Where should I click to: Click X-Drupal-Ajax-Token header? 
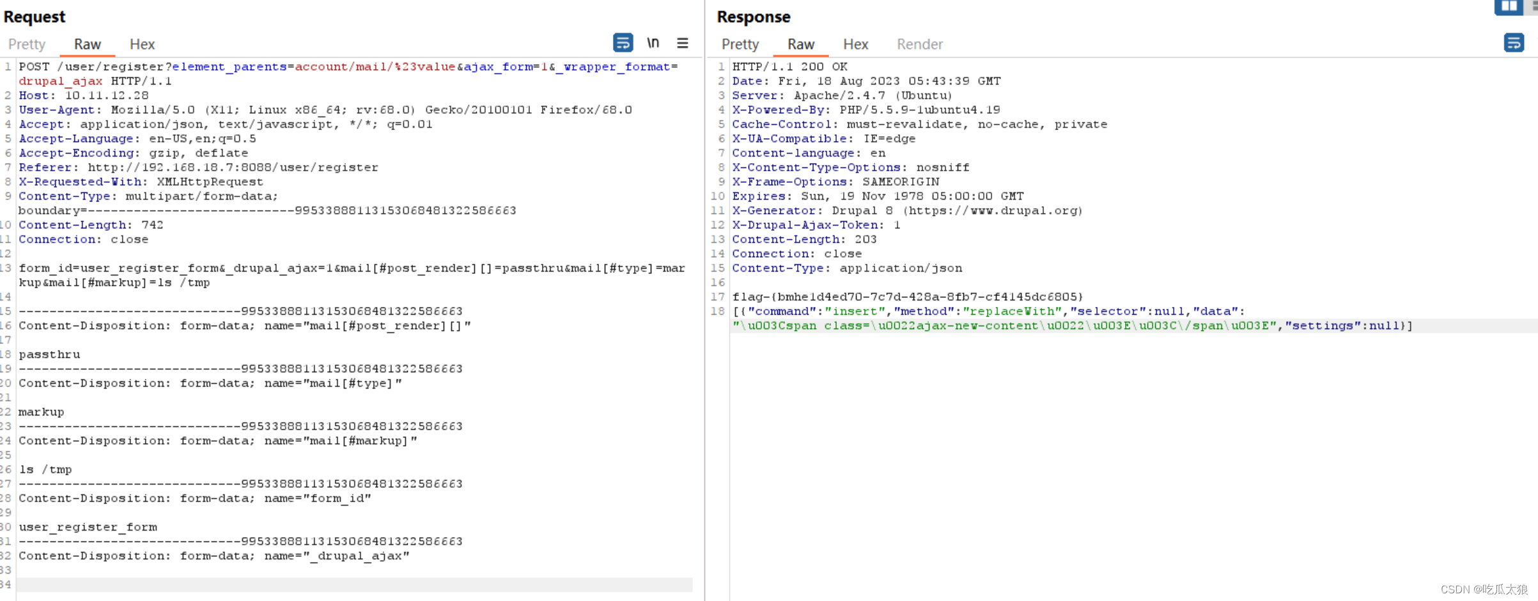816,225
